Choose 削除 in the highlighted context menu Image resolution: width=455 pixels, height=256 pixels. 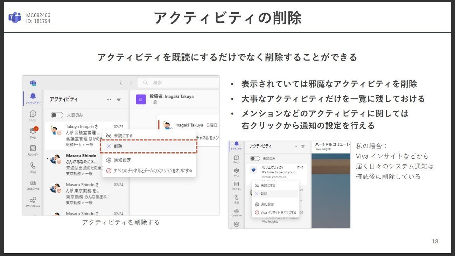(x=148, y=147)
